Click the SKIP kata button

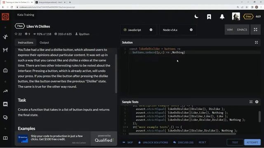click(128, 142)
